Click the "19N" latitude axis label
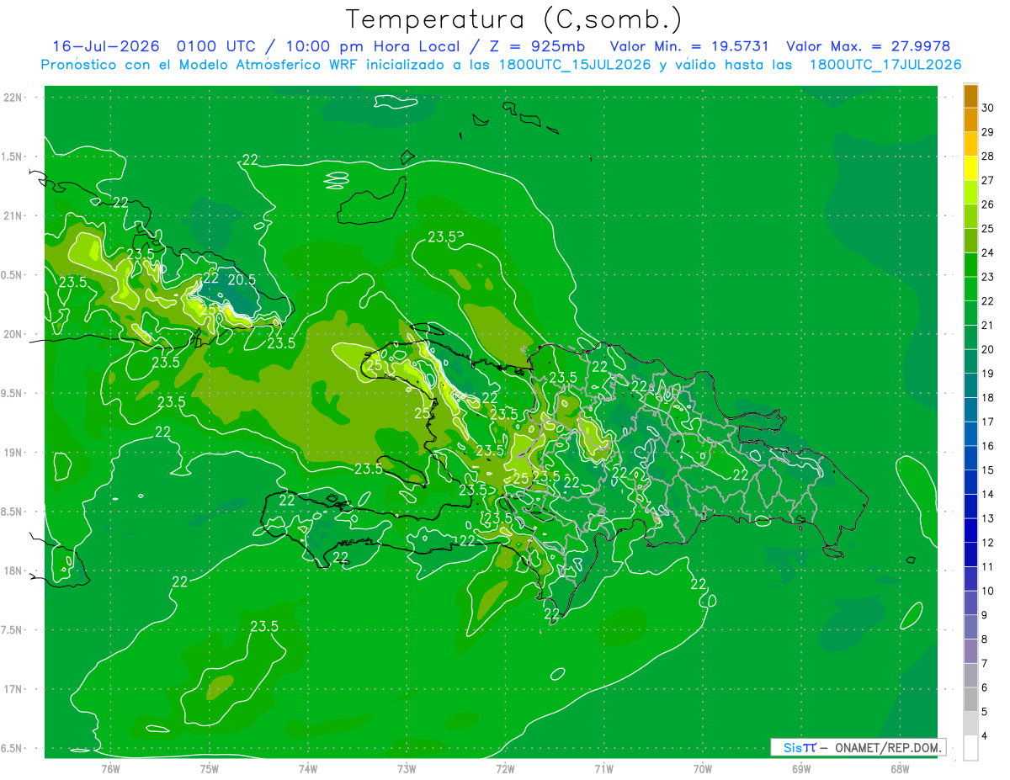The width and height of the screenshot is (1010, 780). click(x=13, y=453)
